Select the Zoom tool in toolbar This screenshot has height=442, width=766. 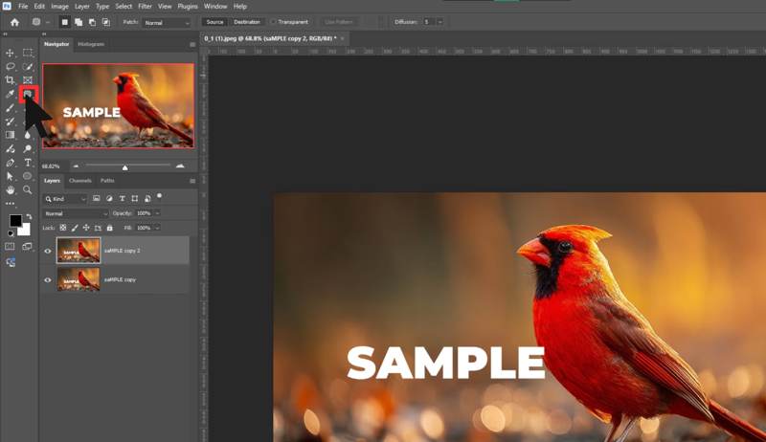pyautogui.click(x=28, y=190)
